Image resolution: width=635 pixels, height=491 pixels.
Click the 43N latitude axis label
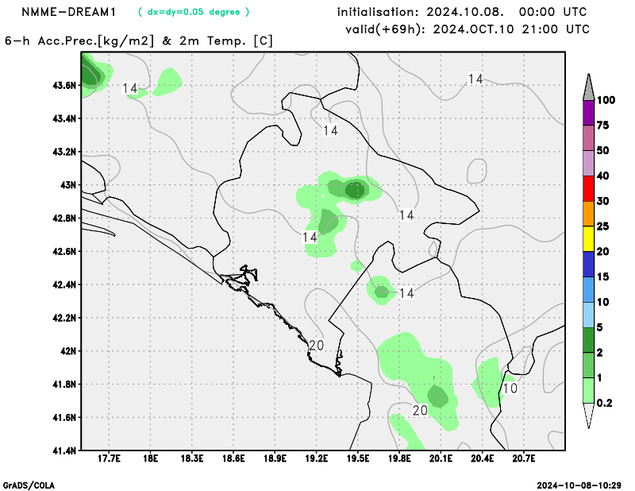[68, 185]
